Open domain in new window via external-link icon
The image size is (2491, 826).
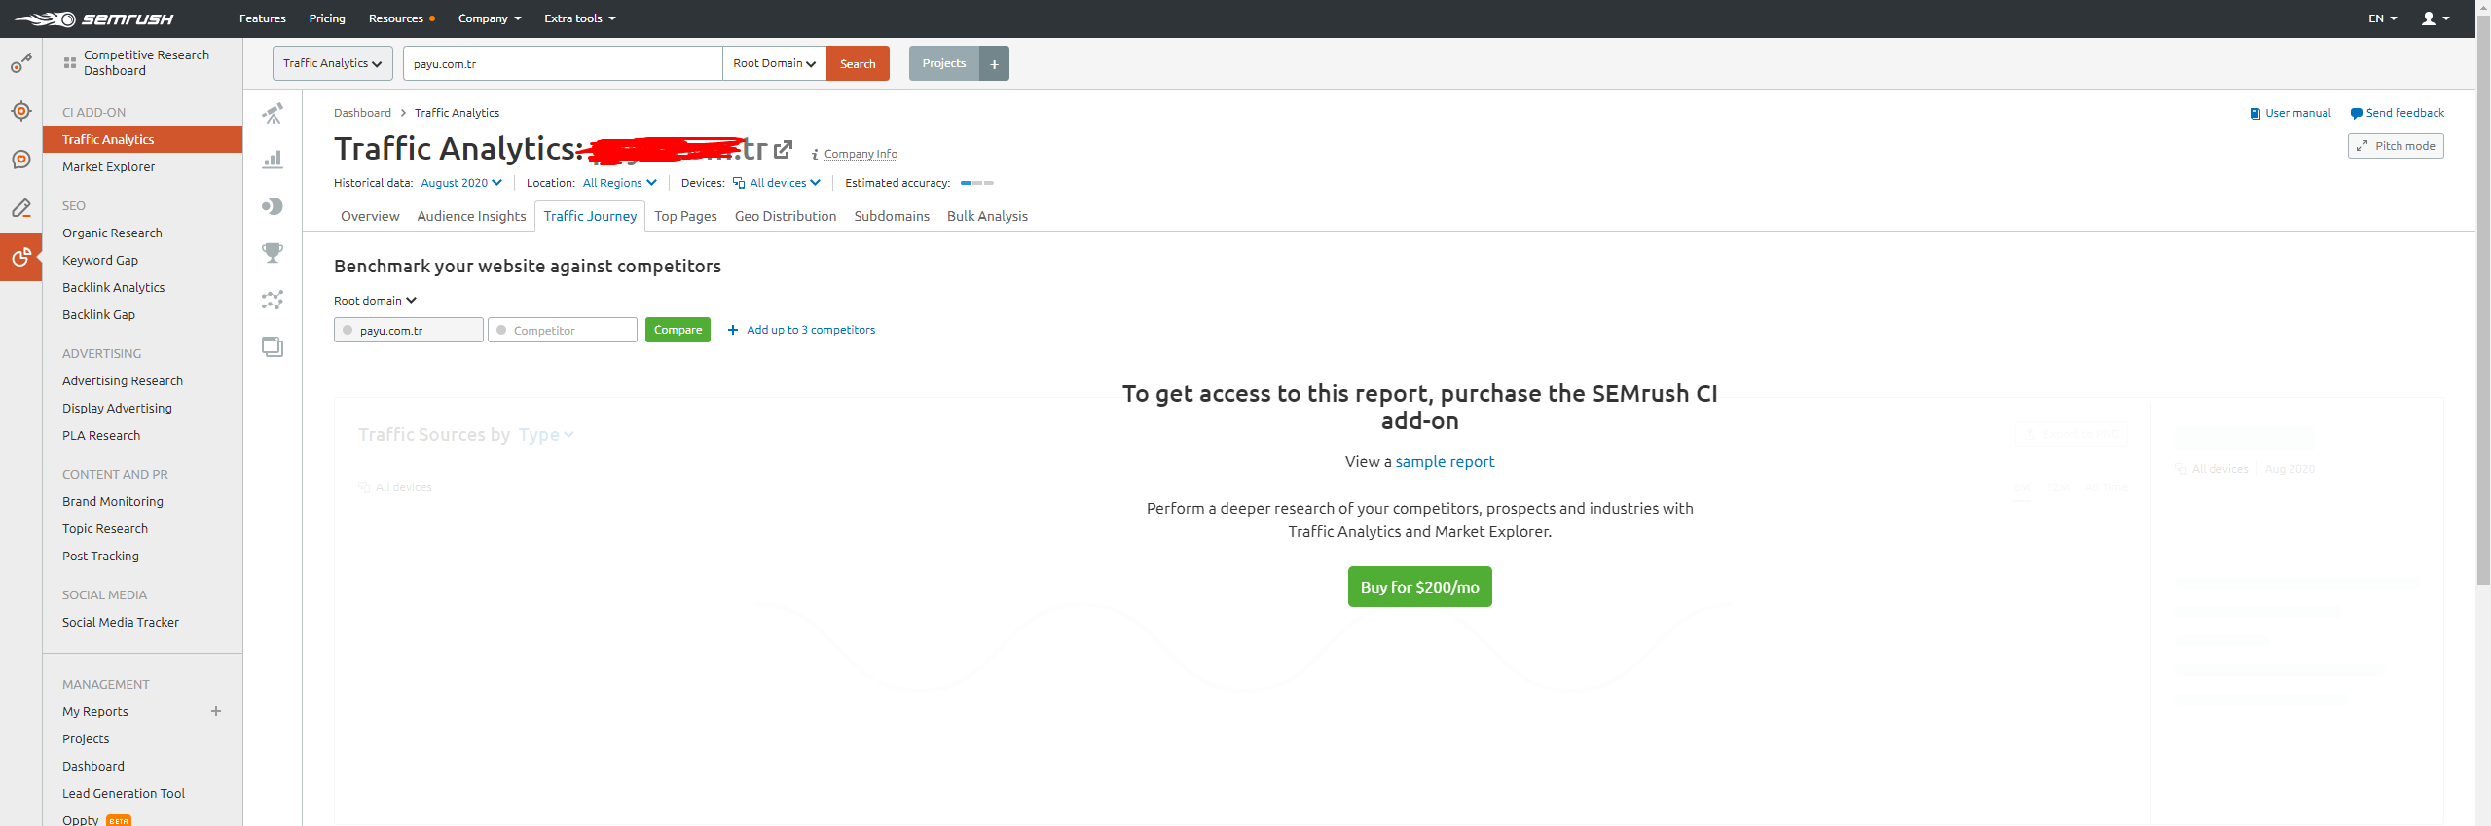[783, 150]
